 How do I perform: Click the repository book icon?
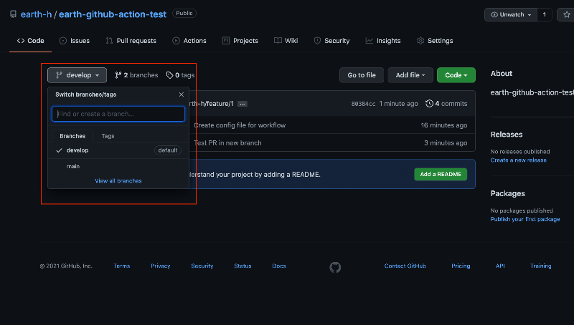(x=13, y=14)
